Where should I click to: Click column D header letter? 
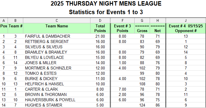point(100,21)
